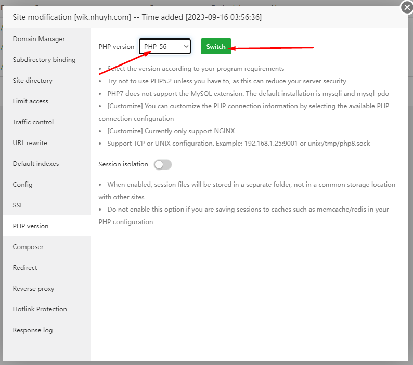Select Limit access in sidebar
Viewport: 413px width, 365px height.
click(x=47, y=101)
